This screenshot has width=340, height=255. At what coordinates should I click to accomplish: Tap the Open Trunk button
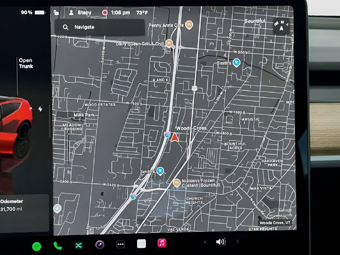26,63
